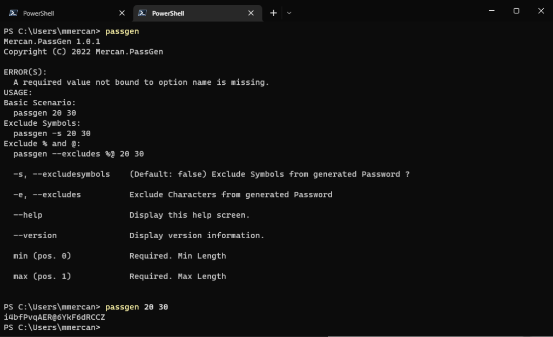Click the '-s, --excludesymbols' option text
553x337 pixels.
point(62,174)
